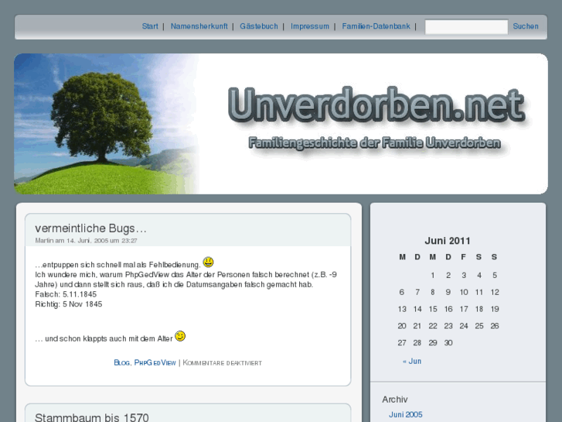Open the PhpGedView category link
This screenshot has width=562, height=422.
[155, 362]
